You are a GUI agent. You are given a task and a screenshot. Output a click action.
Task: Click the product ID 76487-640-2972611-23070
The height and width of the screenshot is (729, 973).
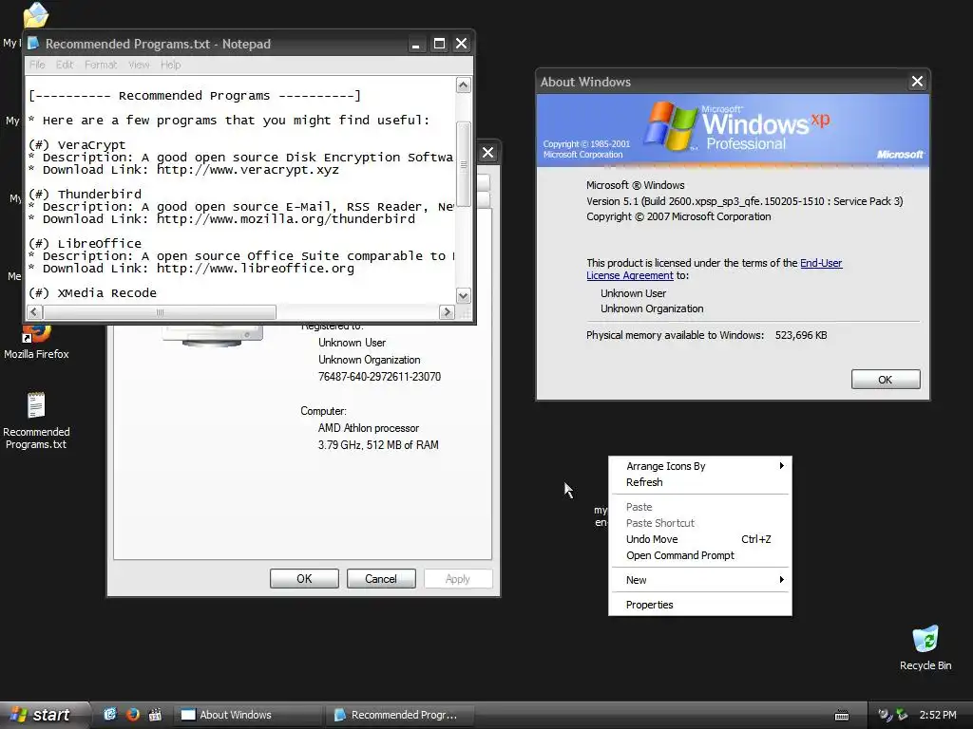coord(379,376)
